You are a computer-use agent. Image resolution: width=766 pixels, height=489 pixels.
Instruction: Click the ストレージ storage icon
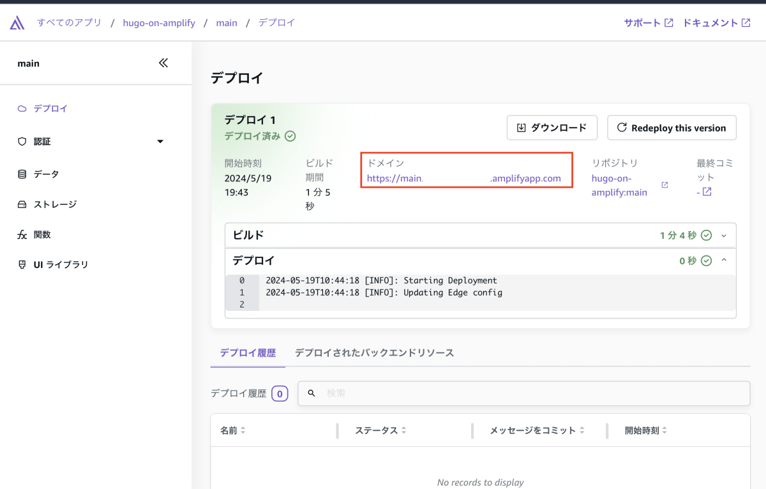point(22,204)
